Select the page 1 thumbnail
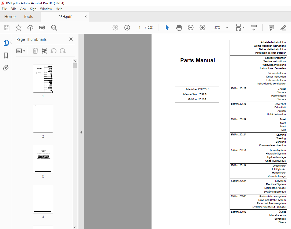 click(x=43, y=78)
